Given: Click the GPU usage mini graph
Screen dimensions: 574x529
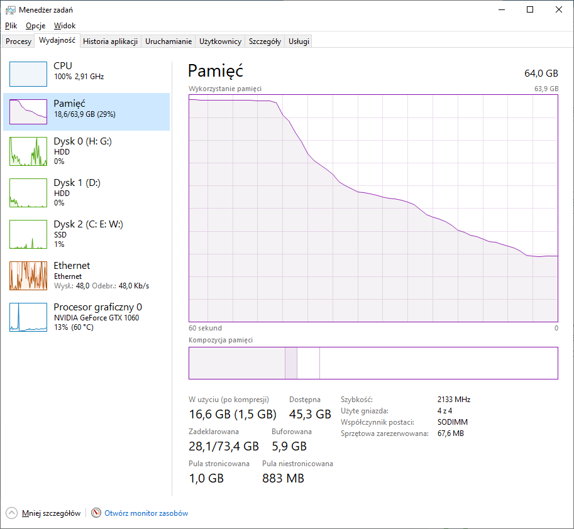Looking at the screenshot, I should pos(28,317).
